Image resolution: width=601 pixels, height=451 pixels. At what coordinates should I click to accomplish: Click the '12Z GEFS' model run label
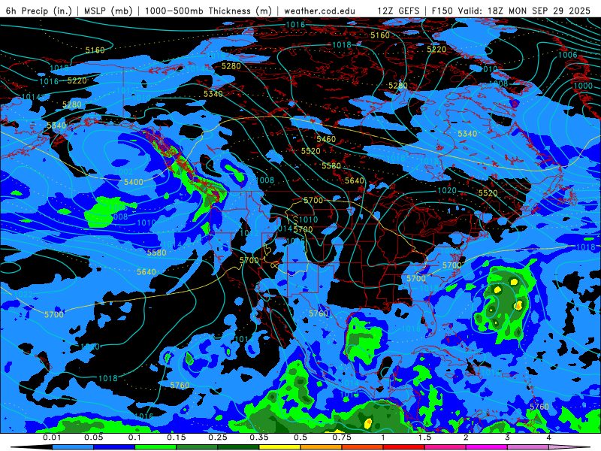pyautogui.click(x=399, y=11)
